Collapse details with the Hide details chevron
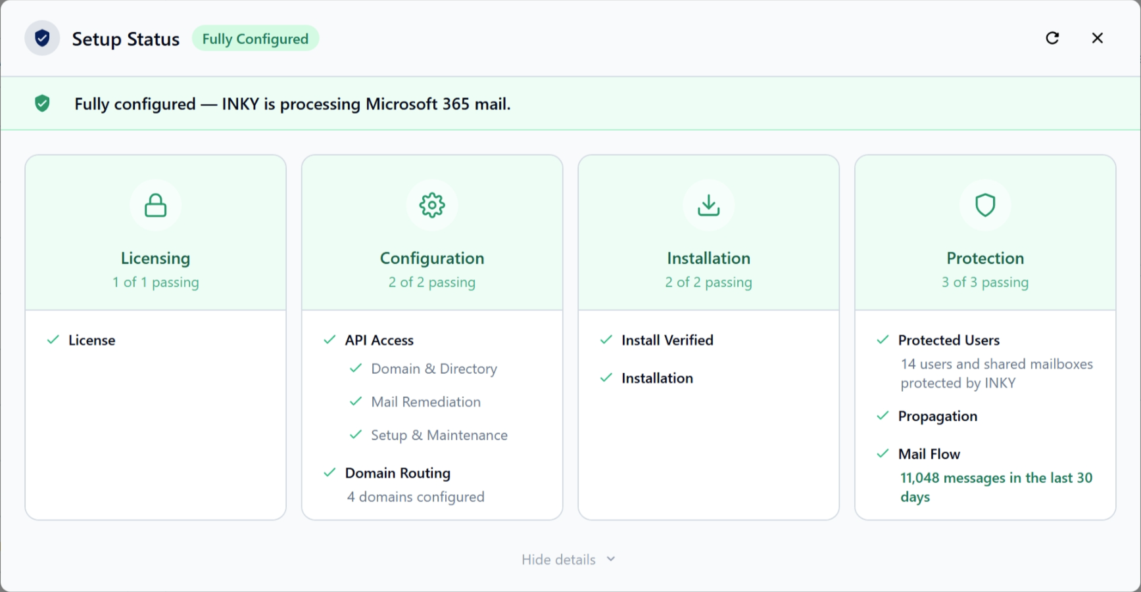 [611, 559]
